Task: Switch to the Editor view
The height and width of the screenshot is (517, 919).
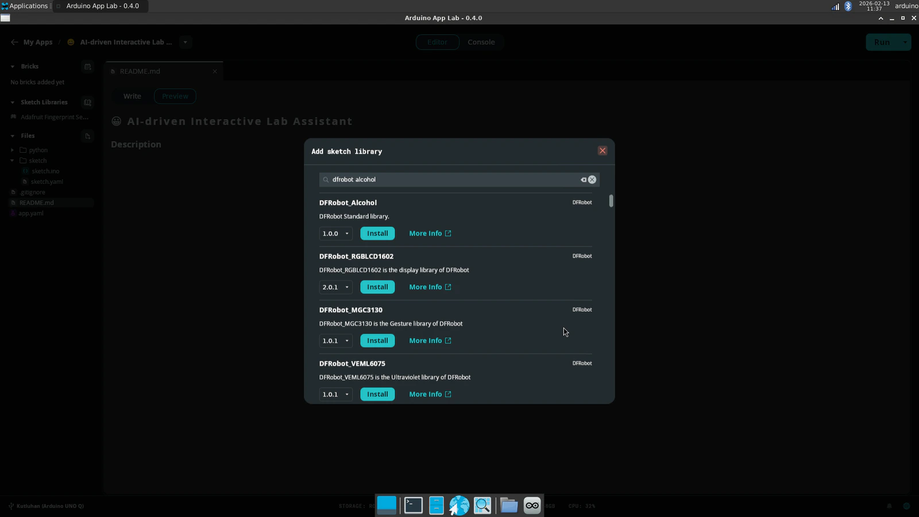Action: pos(437,42)
